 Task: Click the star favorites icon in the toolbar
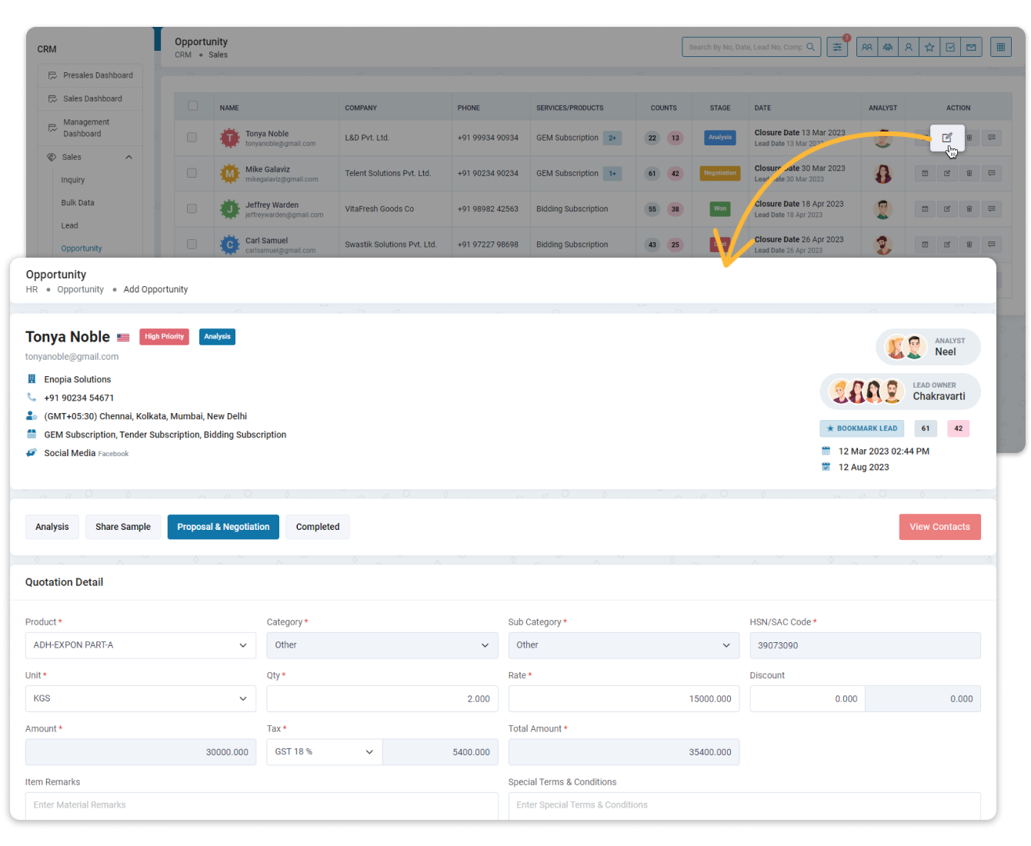(x=929, y=46)
